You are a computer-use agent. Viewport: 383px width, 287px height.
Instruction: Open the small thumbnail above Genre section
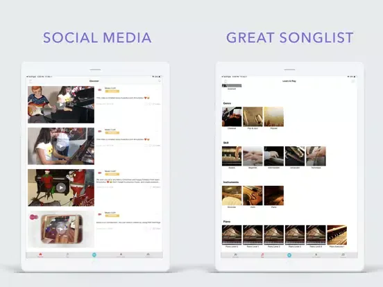(x=232, y=86)
